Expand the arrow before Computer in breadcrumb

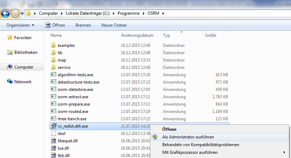tap(35, 13)
